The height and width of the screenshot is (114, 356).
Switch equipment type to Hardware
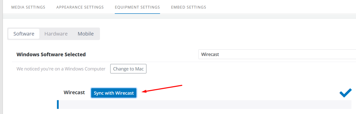[x=56, y=34]
